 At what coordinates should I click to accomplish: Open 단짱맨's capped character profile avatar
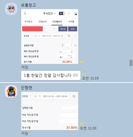pyautogui.click(x=11, y=91)
